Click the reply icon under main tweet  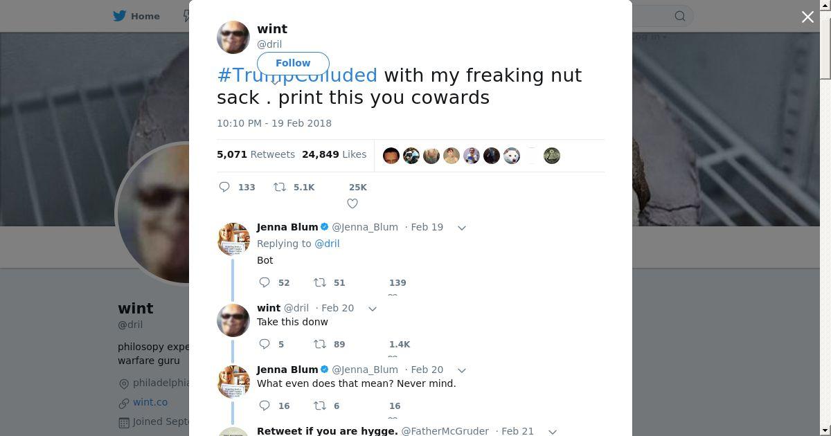tap(224, 187)
